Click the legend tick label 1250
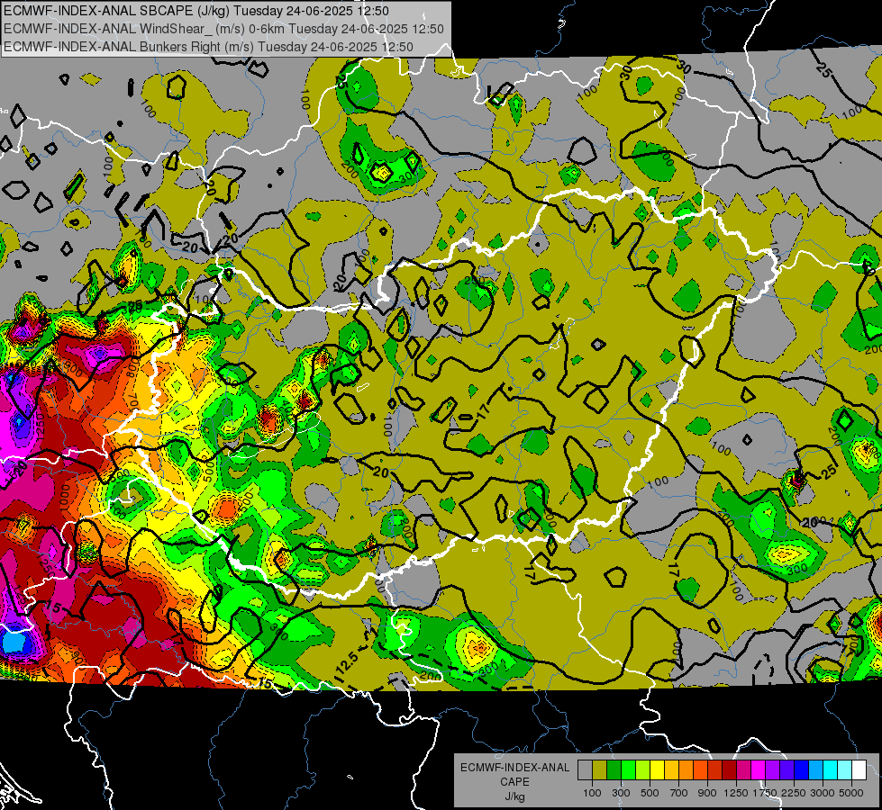The height and width of the screenshot is (810, 882). (x=736, y=793)
